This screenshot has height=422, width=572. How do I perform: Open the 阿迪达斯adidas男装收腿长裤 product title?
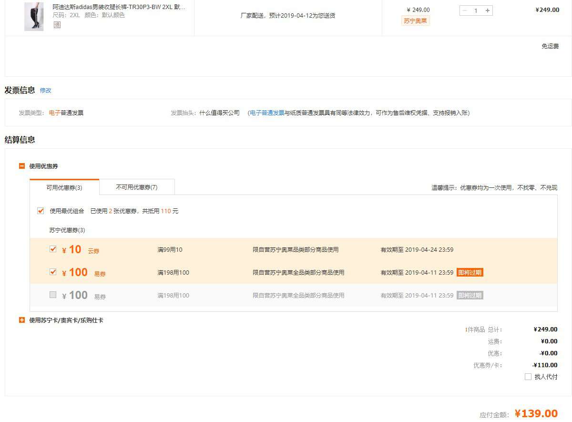119,7
